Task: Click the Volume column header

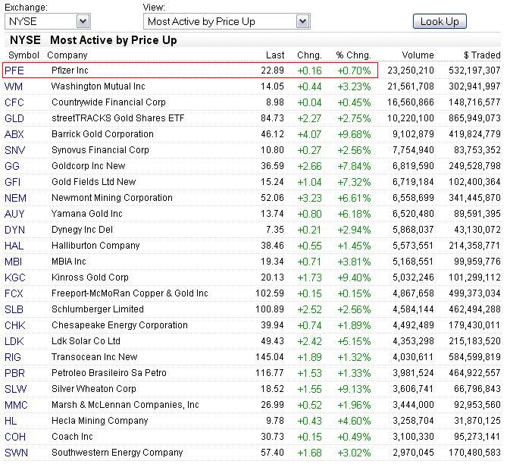Action: [x=418, y=55]
